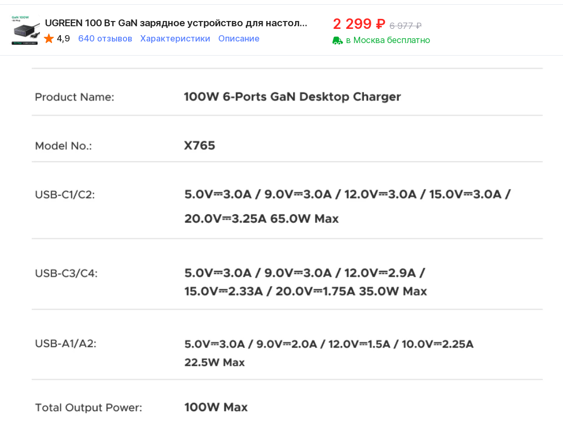Click the X765 model number
Image resolution: width=563 pixels, height=430 pixels.
(x=200, y=145)
